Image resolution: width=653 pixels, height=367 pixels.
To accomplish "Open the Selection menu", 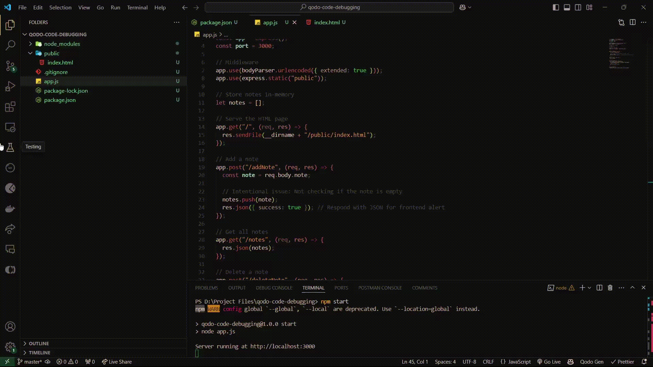I will click(x=60, y=7).
